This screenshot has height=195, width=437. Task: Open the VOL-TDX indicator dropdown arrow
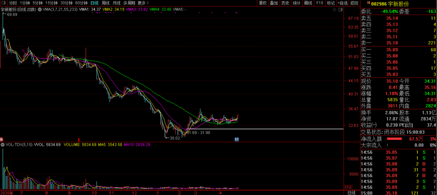click(2, 145)
